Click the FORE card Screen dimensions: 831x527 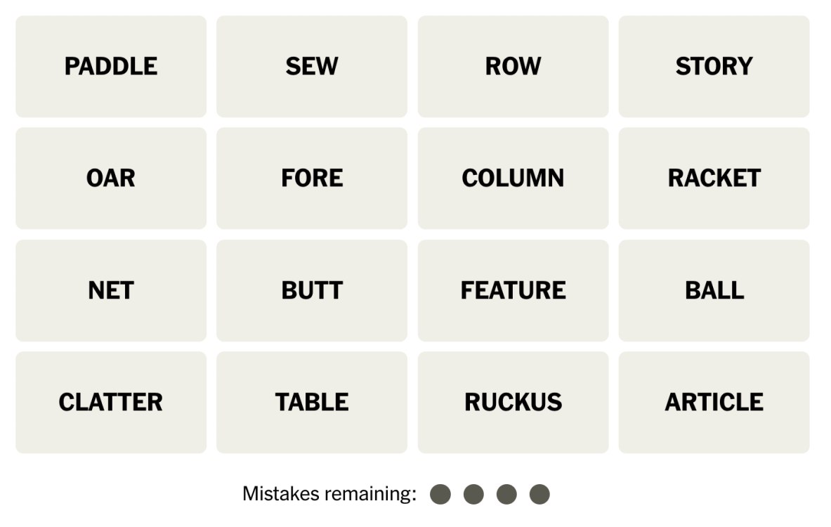(x=312, y=178)
